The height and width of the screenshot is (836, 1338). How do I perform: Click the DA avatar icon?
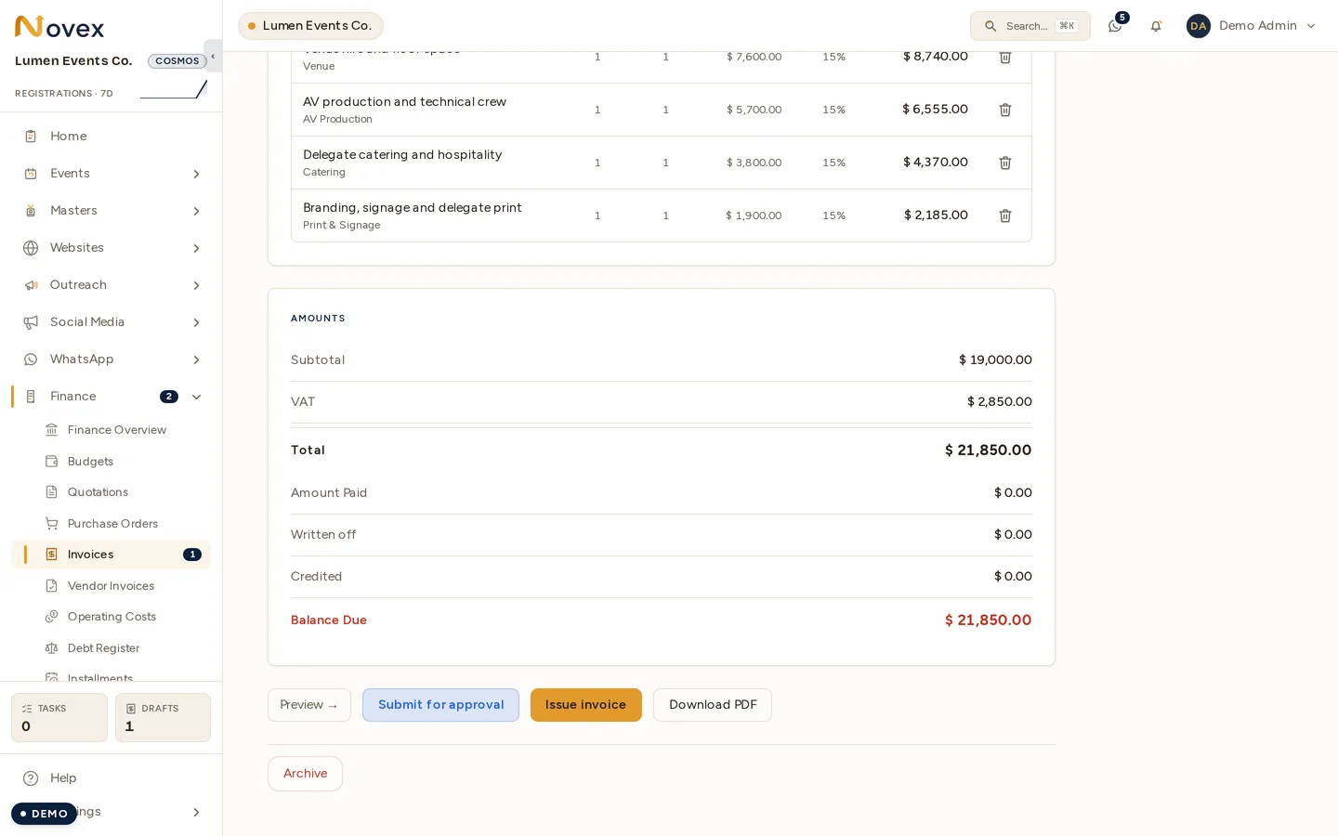pyautogui.click(x=1199, y=26)
